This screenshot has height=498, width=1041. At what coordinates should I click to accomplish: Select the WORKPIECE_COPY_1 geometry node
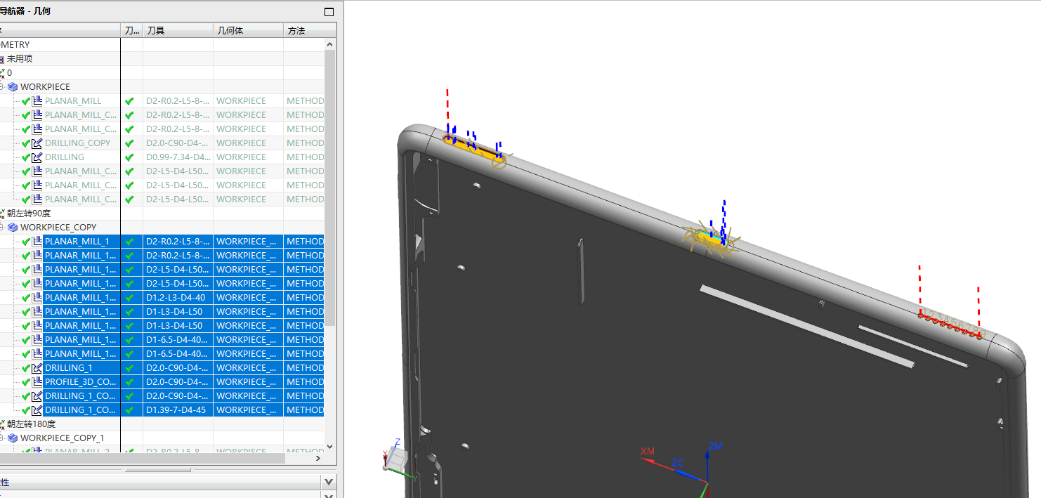[62, 438]
